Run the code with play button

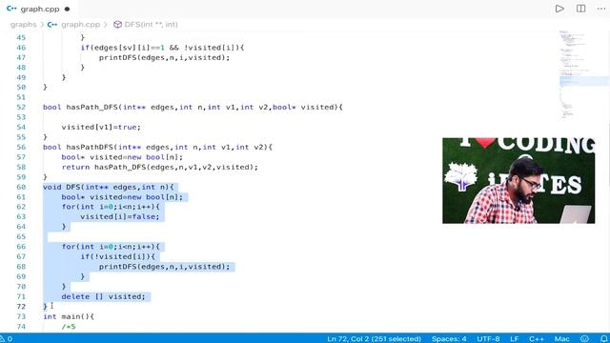(559, 9)
